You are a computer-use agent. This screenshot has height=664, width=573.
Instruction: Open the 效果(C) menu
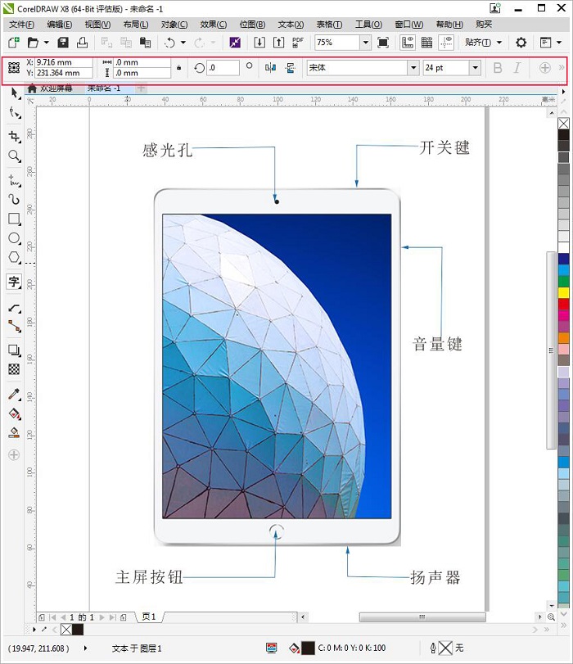214,25
